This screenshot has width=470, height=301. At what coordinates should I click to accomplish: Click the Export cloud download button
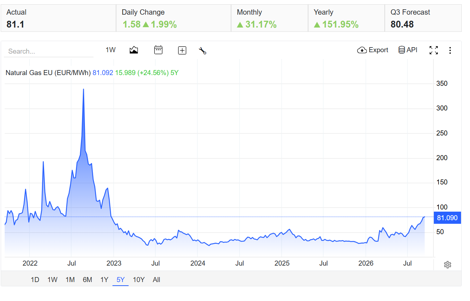coord(373,50)
